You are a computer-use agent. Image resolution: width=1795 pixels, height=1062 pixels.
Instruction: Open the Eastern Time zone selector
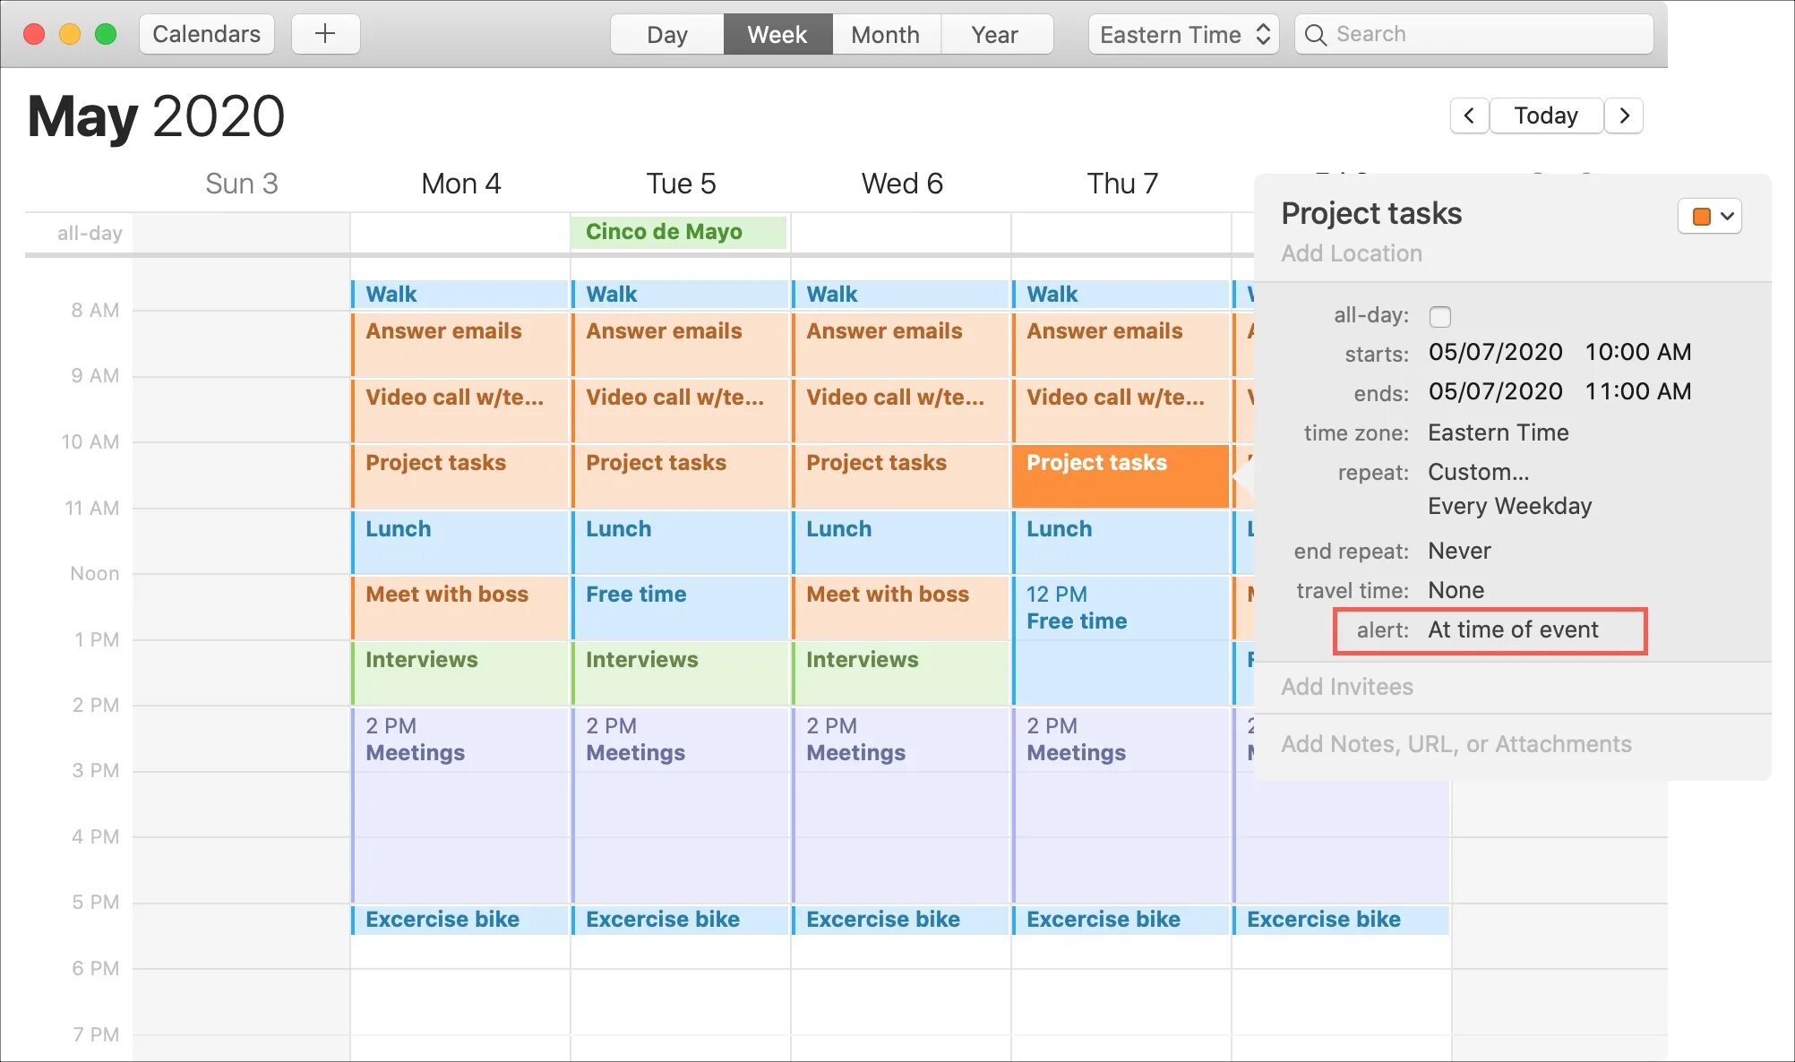pos(1183,35)
